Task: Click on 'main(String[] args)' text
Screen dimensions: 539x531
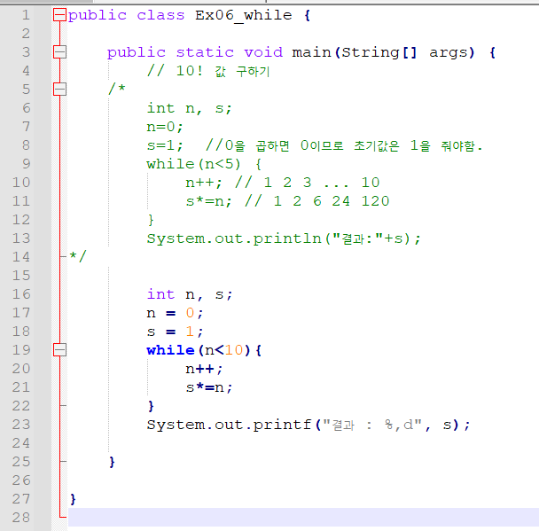Action: click(x=383, y=52)
